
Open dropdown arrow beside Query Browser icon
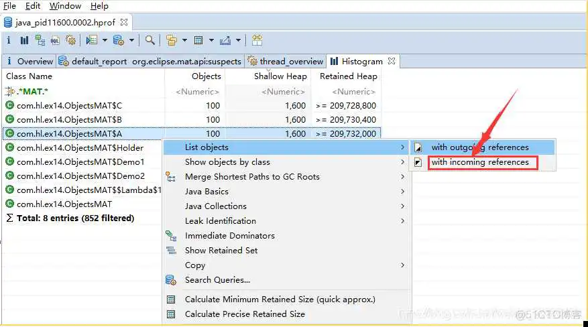(131, 40)
